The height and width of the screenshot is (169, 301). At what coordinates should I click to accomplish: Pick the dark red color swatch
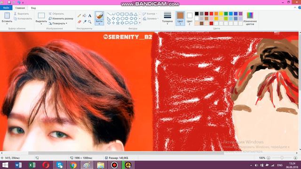(x=206, y=14)
